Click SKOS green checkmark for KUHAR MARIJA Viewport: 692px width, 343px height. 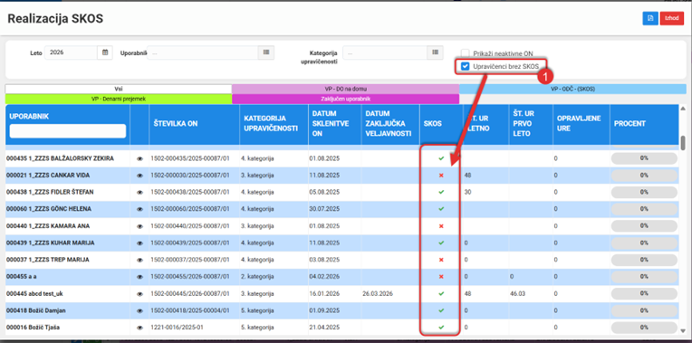[441, 243]
